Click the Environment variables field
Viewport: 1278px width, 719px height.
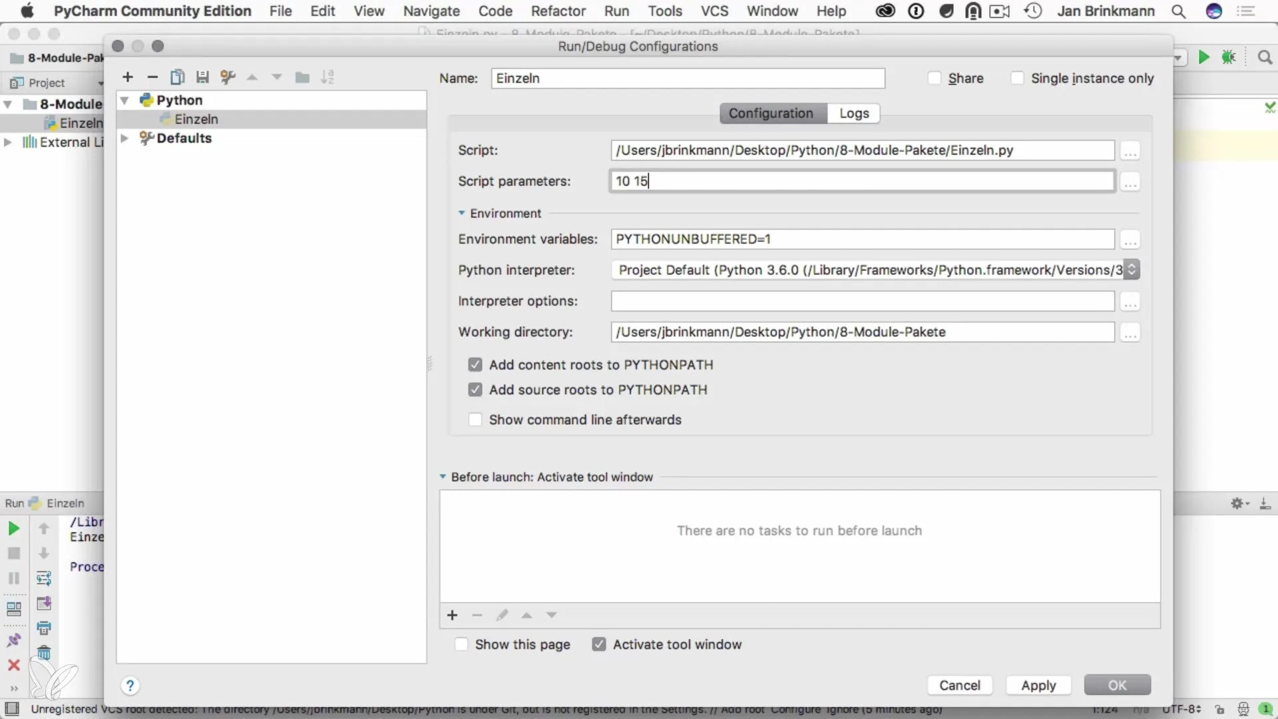coord(862,239)
